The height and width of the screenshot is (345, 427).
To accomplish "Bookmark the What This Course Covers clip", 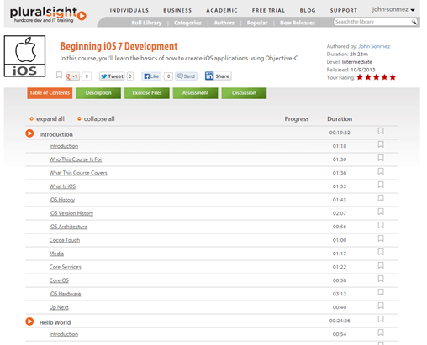I will 381,171.
